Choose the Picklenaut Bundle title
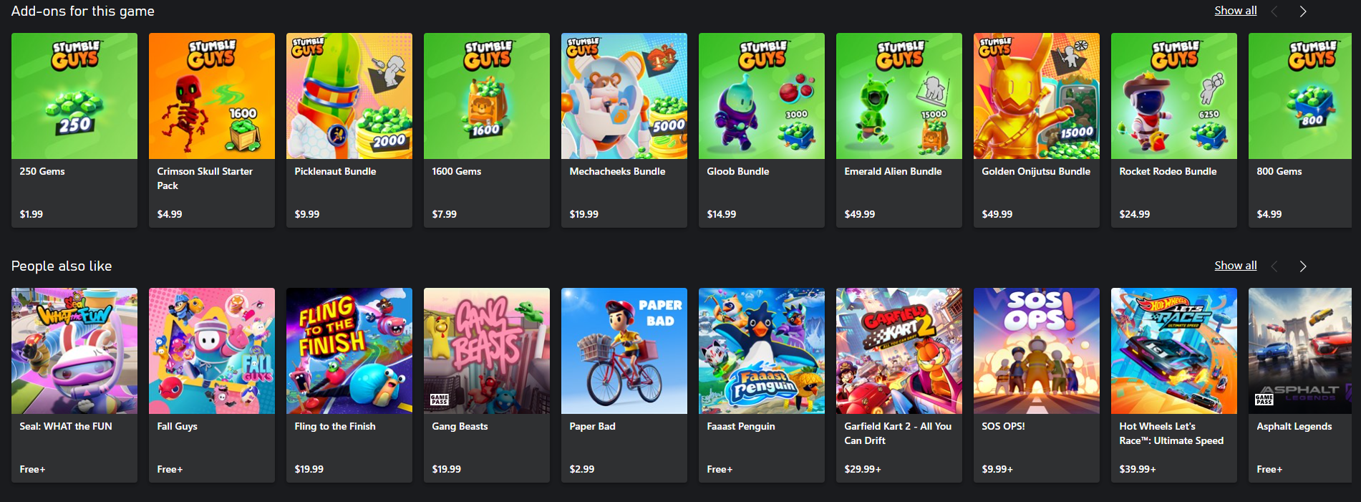The height and width of the screenshot is (502, 1361). (x=335, y=171)
